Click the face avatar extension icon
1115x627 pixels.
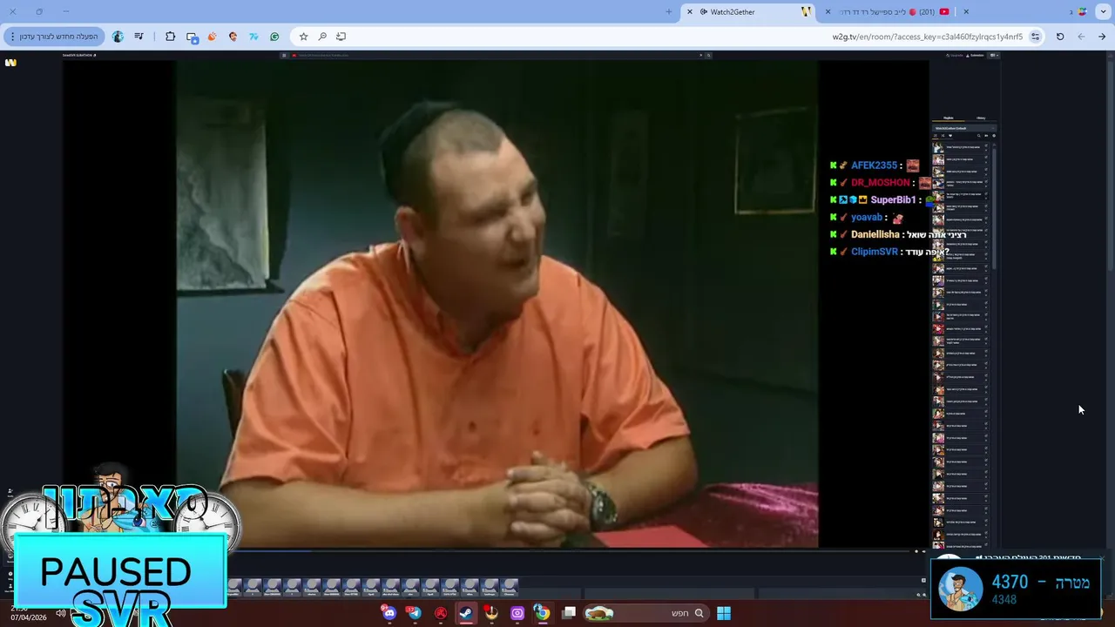point(233,37)
